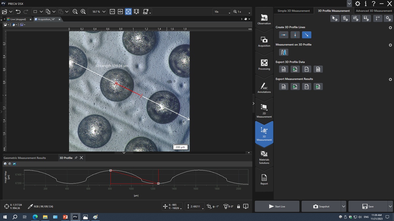This screenshot has height=221, width=394.
Task: Export measurement results to Excel
Action: point(295,86)
